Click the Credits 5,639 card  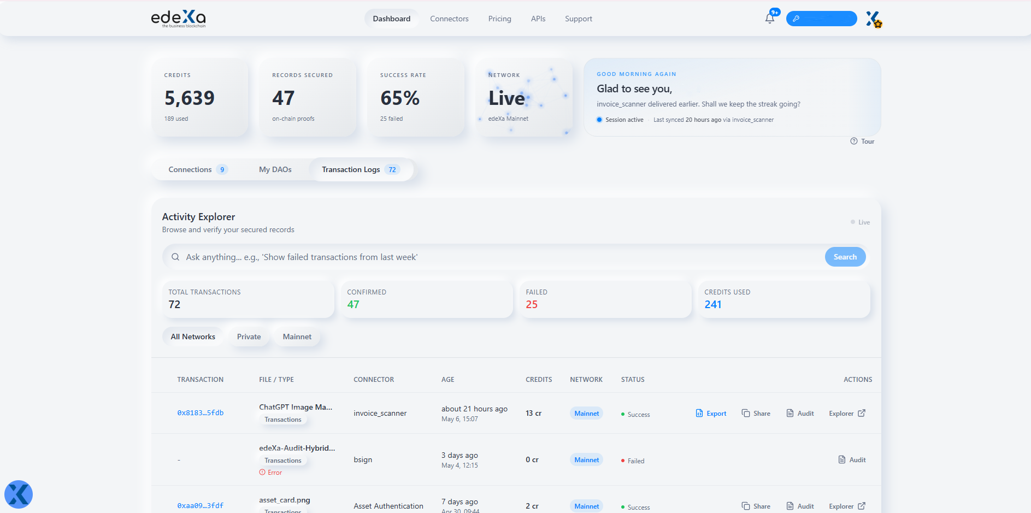tap(200, 97)
